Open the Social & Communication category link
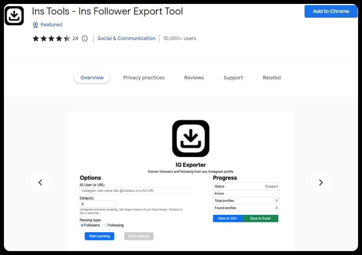 coord(126,38)
